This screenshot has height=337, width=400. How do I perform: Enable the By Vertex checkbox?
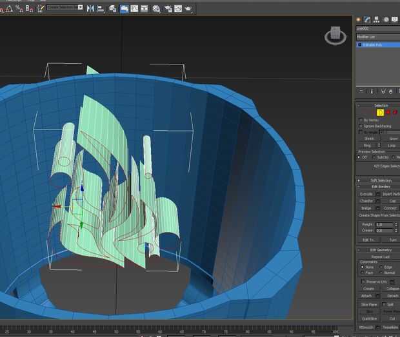[x=360, y=120]
